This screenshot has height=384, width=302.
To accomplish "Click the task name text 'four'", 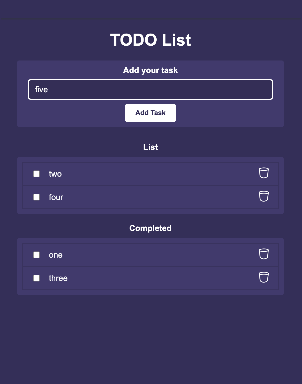I will pos(56,197).
